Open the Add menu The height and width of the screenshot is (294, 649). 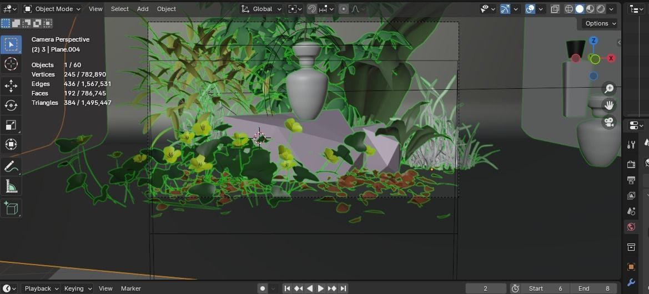pos(143,9)
